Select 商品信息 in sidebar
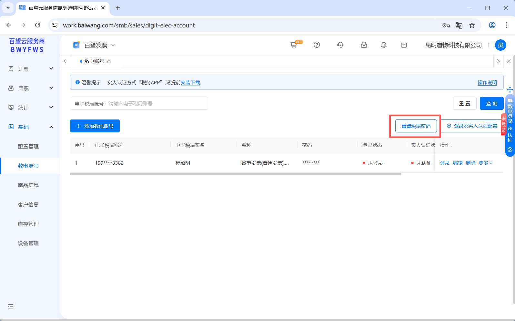515x321 pixels. [x=28, y=185]
